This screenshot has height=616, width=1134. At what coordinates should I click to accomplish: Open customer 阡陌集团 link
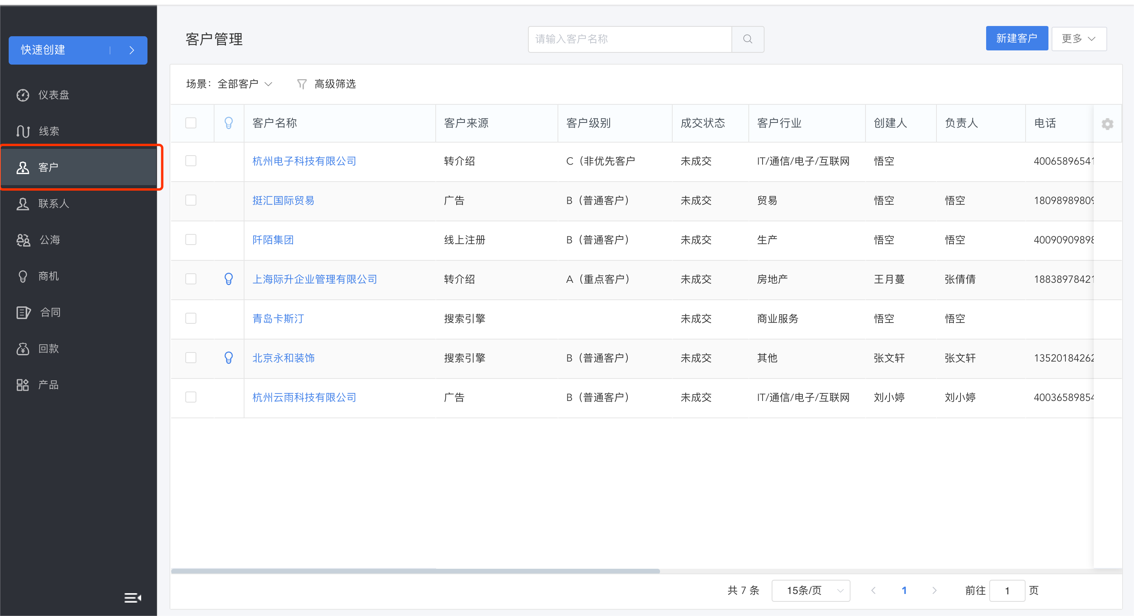(273, 239)
